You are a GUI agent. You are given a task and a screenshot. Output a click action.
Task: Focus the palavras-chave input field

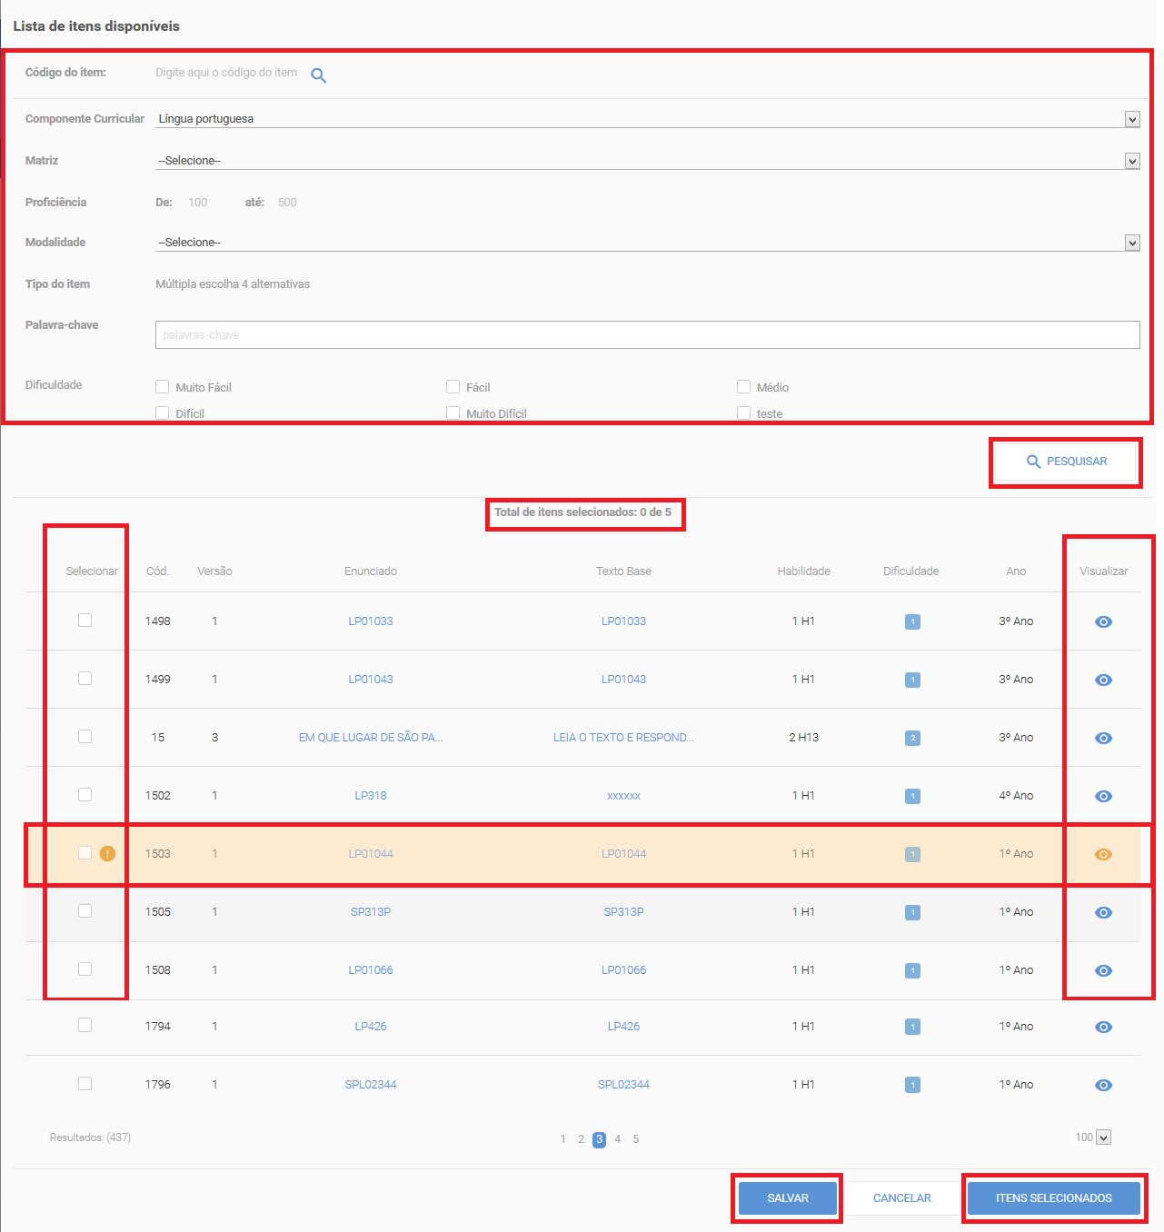pos(648,334)
